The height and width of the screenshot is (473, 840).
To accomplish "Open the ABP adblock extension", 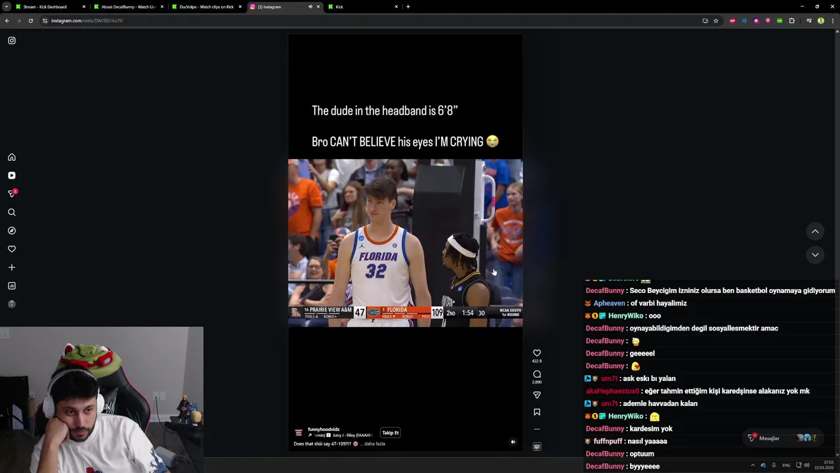I will point(732,20).
